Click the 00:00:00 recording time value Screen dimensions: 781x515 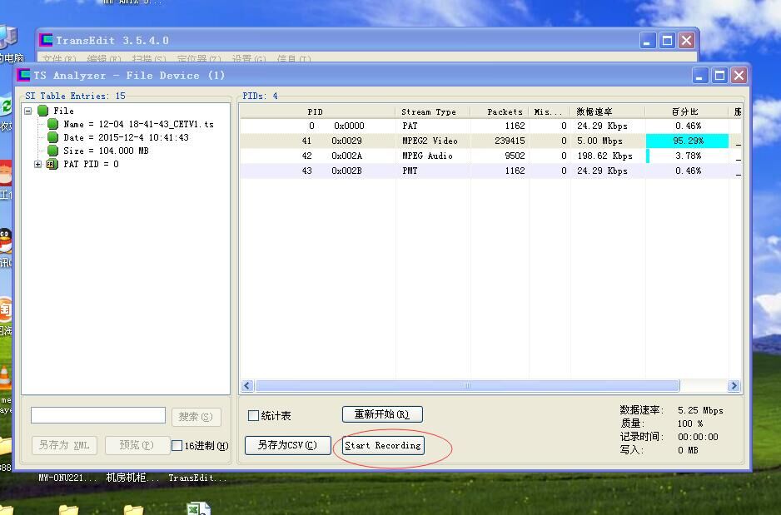coord(698,437)
